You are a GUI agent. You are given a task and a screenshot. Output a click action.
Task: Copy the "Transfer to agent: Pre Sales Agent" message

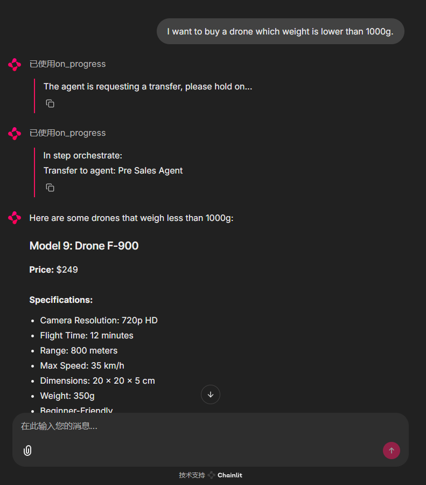(50, 188)
